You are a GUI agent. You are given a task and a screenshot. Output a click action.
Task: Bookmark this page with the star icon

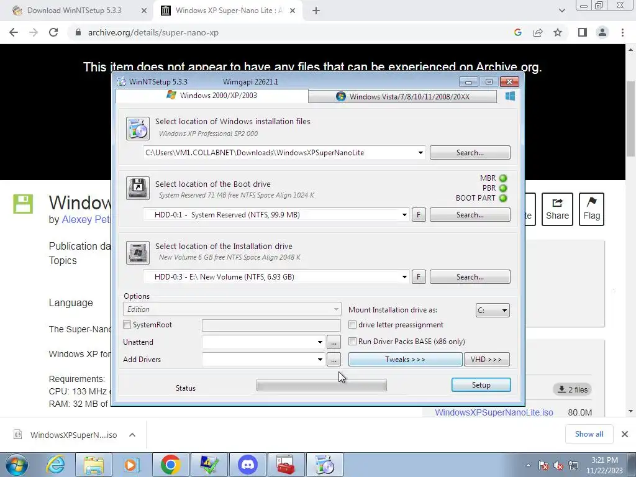(558, 32)
